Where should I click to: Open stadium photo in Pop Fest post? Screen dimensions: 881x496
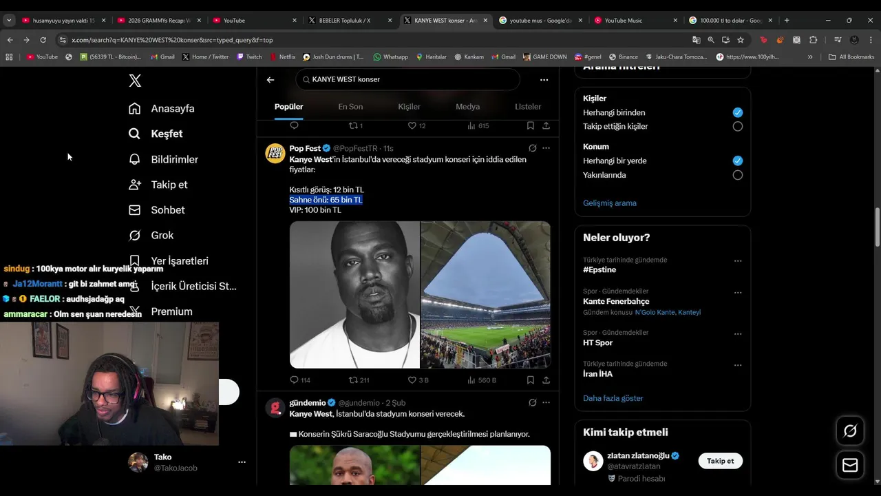pos(485,295)
